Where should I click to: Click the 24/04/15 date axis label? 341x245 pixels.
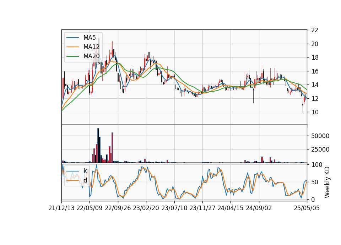230,208
